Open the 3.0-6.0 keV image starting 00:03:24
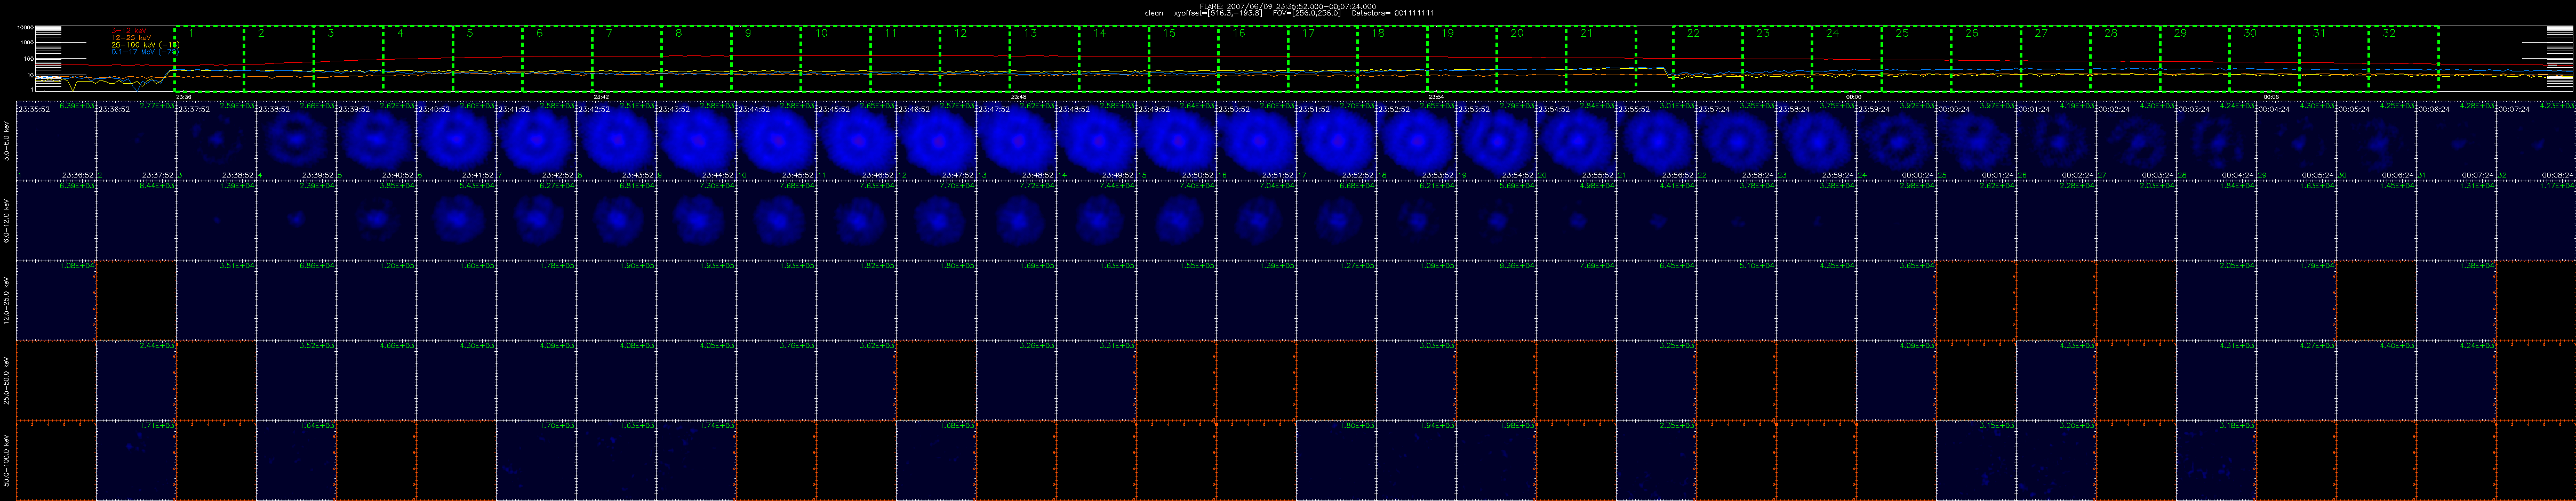2576x501 pixels. click(x=2216, y=141)
